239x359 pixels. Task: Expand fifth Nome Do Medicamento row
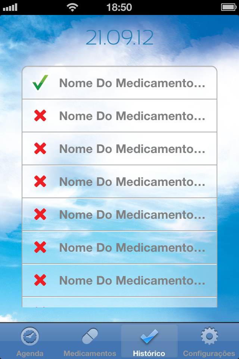[x=119, y=214]
